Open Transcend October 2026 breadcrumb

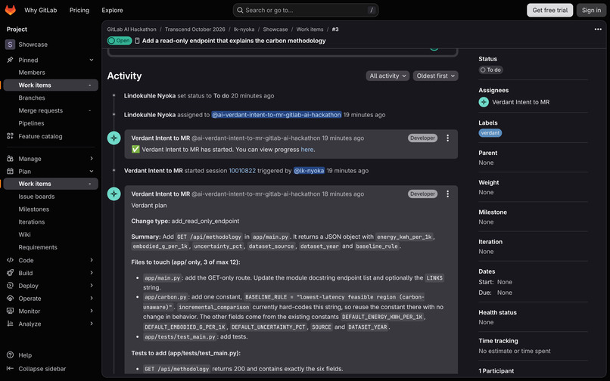(x=195, y=29)
